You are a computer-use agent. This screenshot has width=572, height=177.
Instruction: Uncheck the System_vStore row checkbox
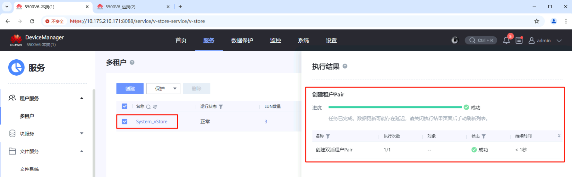[125, 122]
